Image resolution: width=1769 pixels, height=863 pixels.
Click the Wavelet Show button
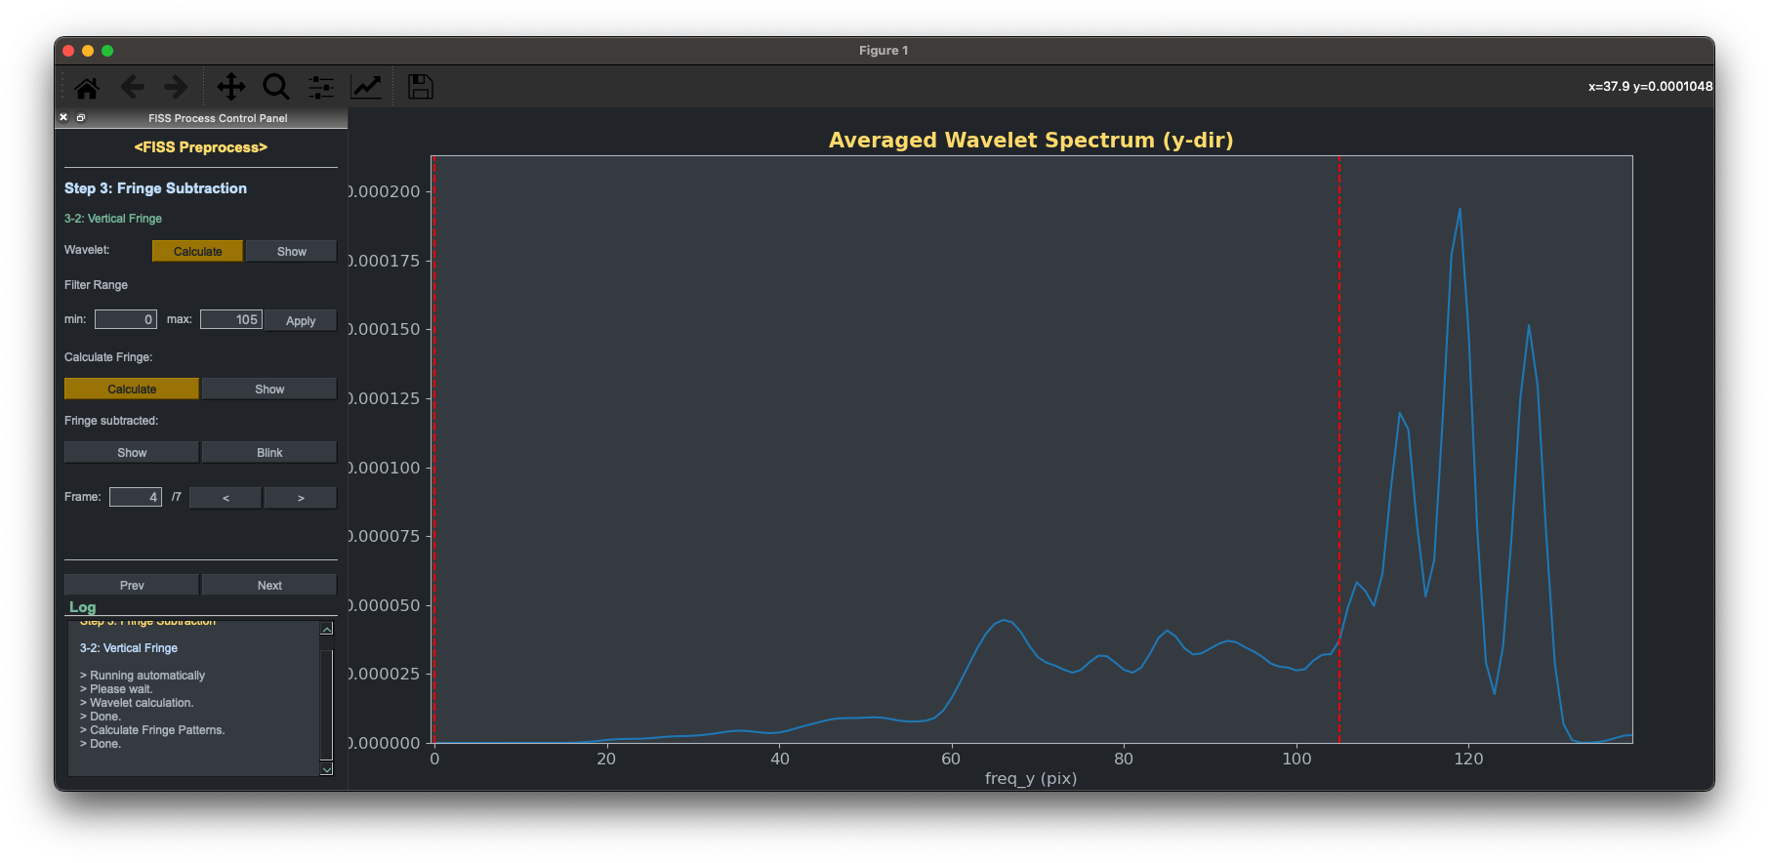[x=291, y=251]
